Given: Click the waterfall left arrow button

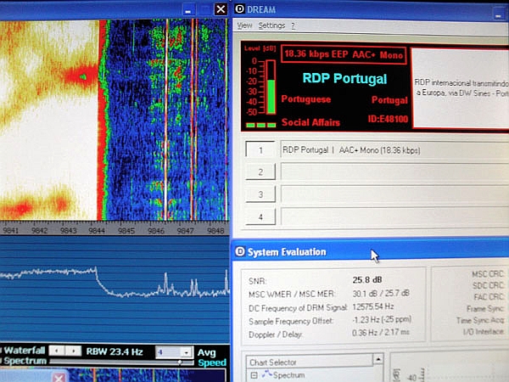Looking at the screenshot, I should (58, 351).
